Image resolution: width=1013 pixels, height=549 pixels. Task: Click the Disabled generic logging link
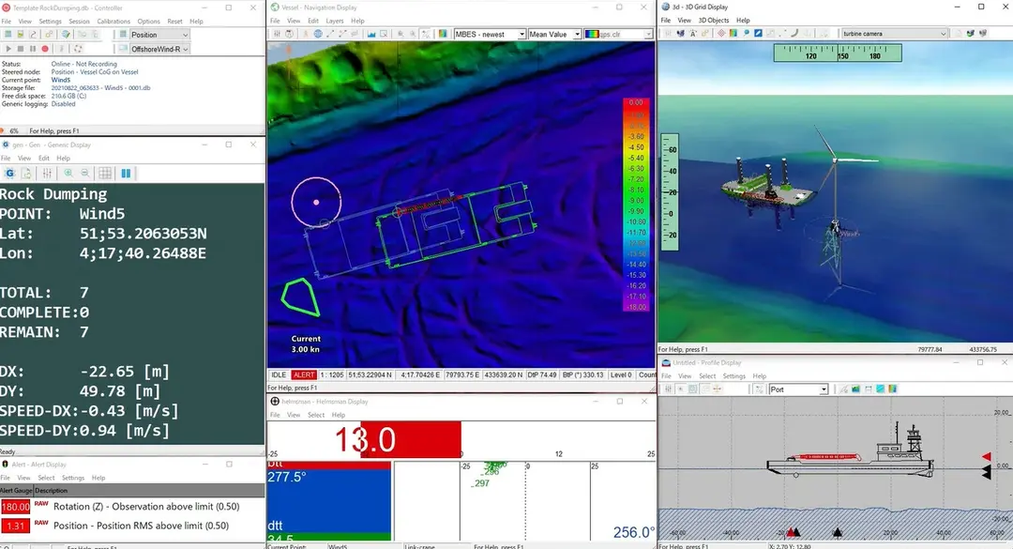[64, 103]
